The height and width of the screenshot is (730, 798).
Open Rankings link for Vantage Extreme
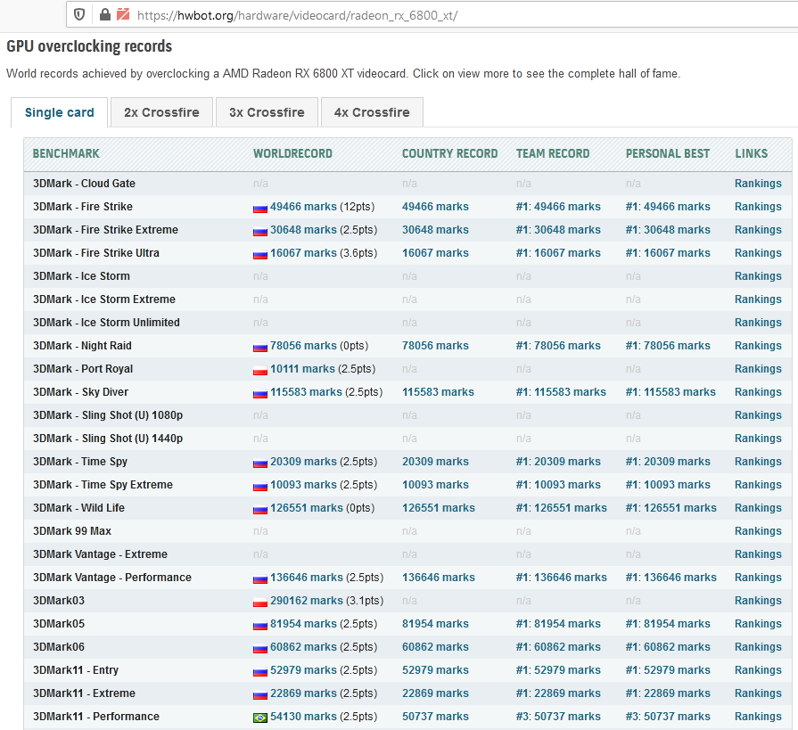tap(758, 554)
